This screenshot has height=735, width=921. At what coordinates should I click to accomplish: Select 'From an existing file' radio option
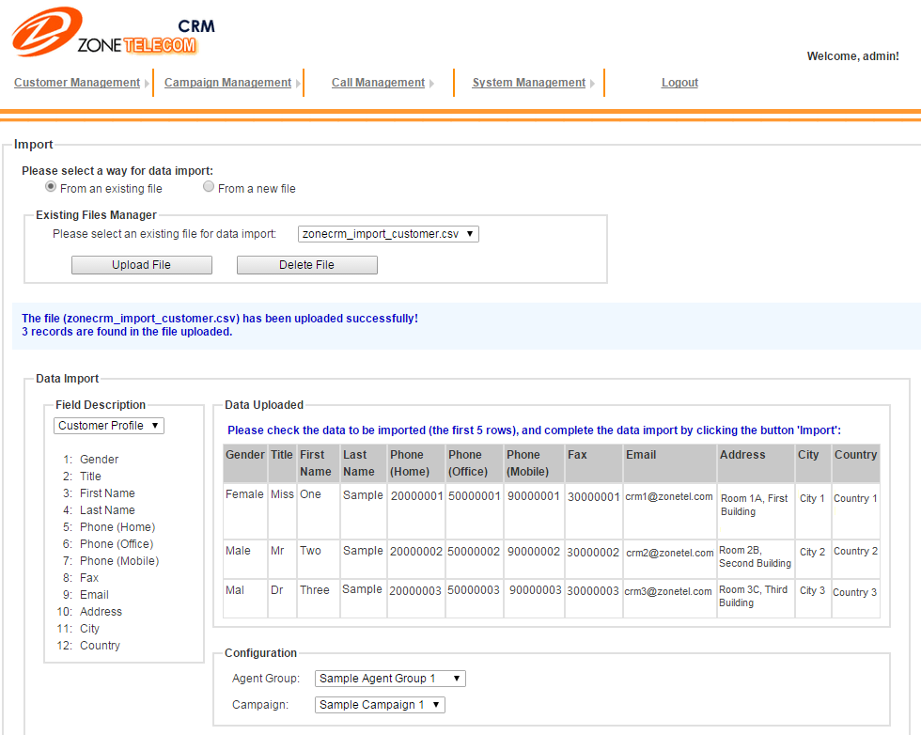51,188
